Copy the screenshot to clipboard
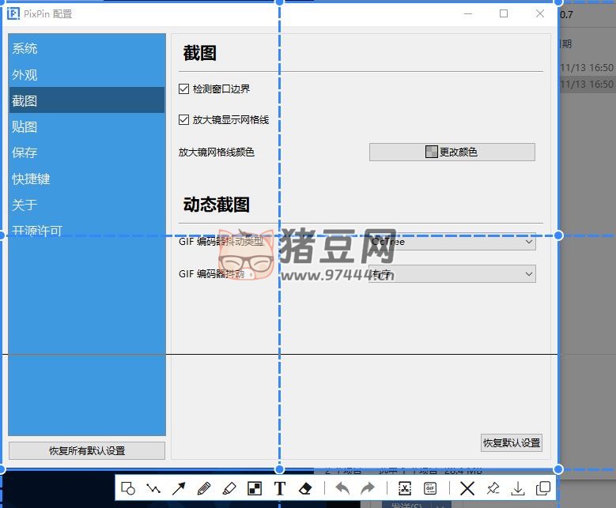Viewport: 616px width, 508px height. [x=543, y=488]
